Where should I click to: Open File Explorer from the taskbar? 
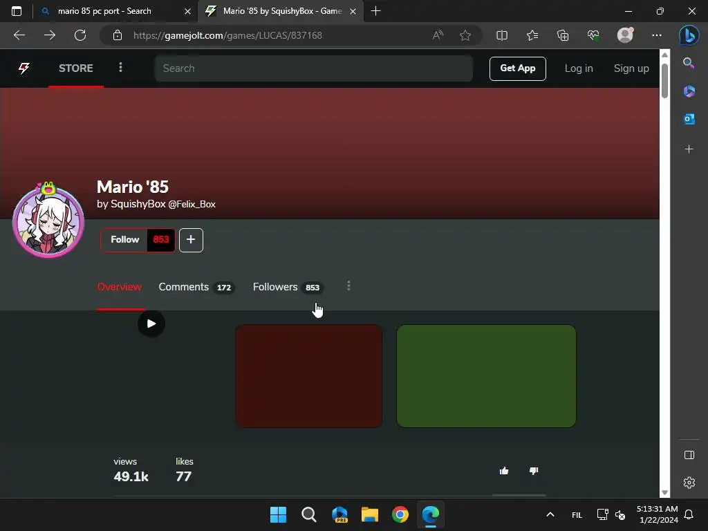370,514
